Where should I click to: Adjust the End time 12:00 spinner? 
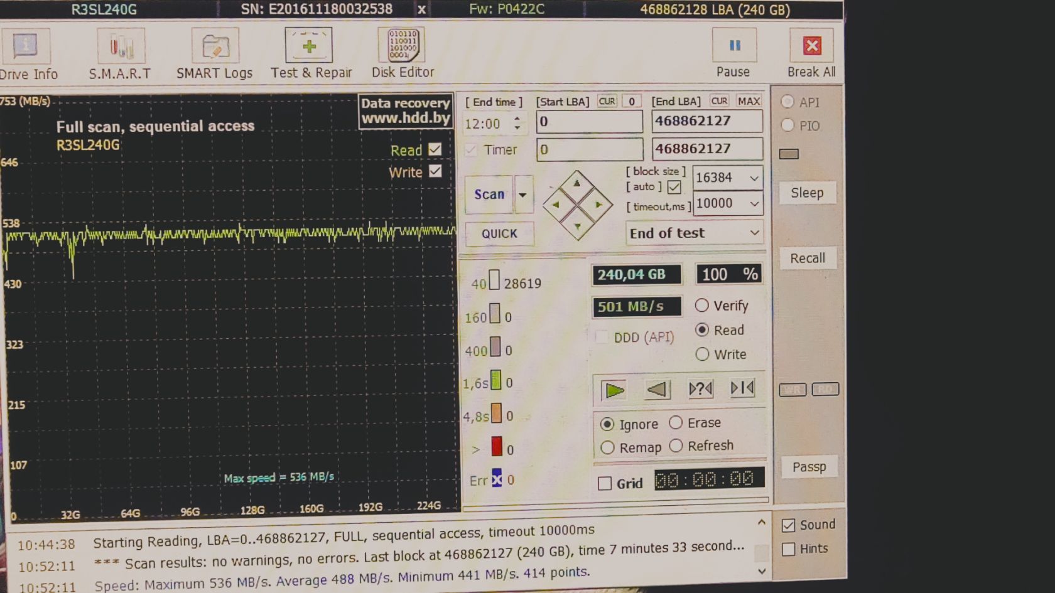pyautogui.click(x=517, y=123)
